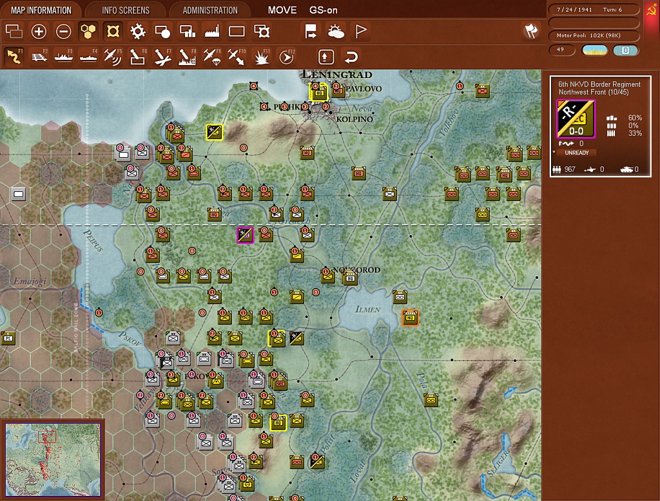The width and height of the screenshot is (660, 501).
Task: Click the flag with arrow icon
Action: pos(311,31)
